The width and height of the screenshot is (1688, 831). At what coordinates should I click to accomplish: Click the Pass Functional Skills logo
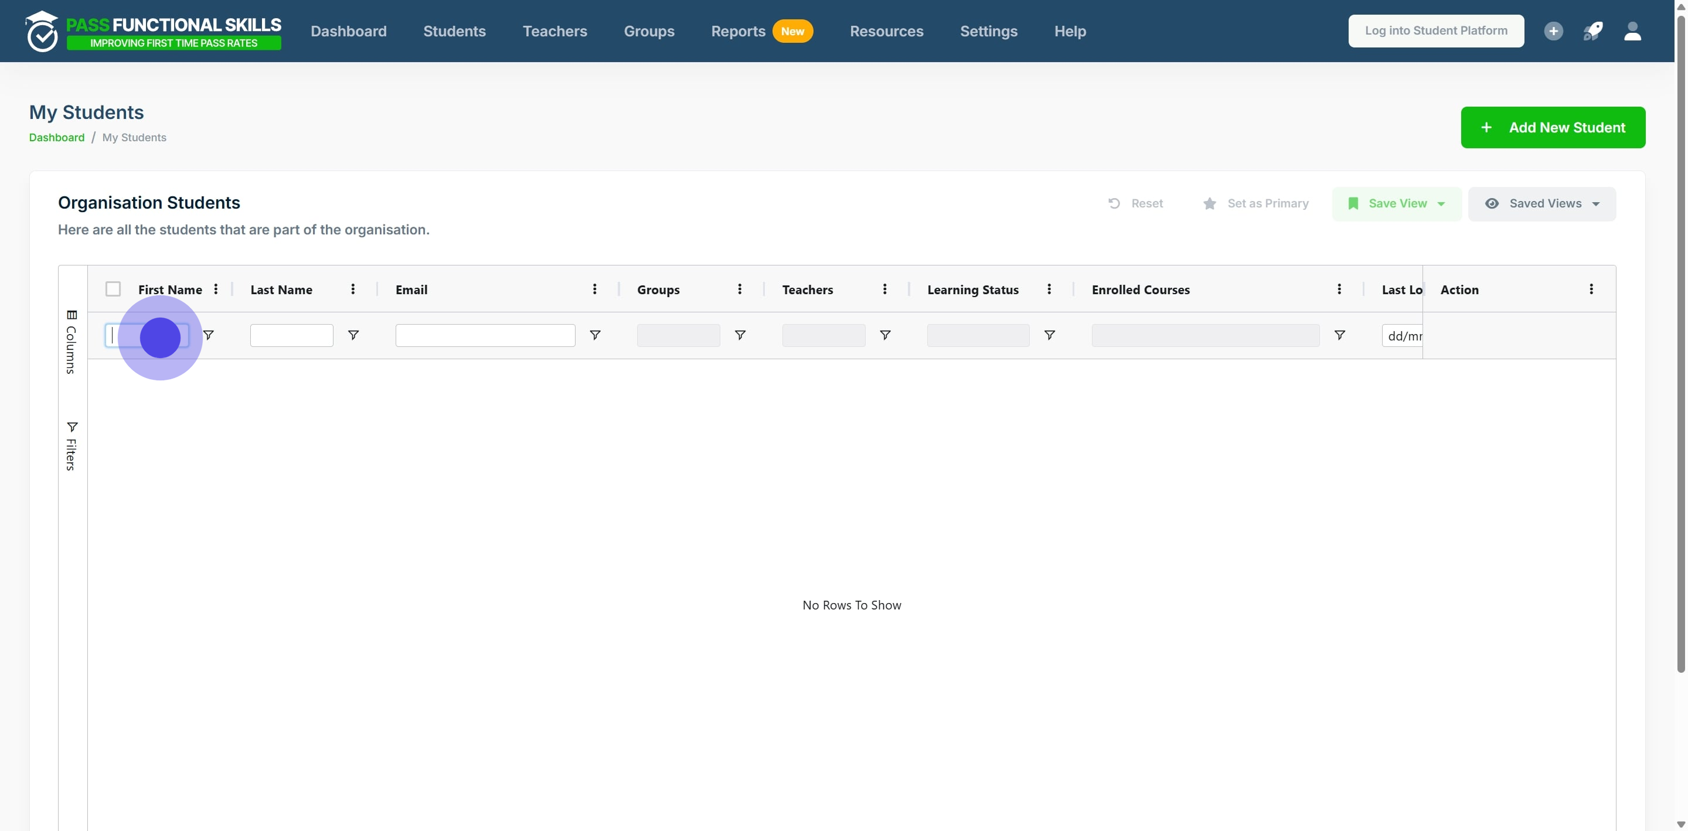point(154,31)
